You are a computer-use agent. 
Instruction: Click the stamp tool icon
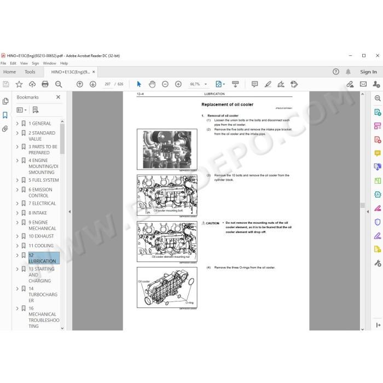[294, 84]
